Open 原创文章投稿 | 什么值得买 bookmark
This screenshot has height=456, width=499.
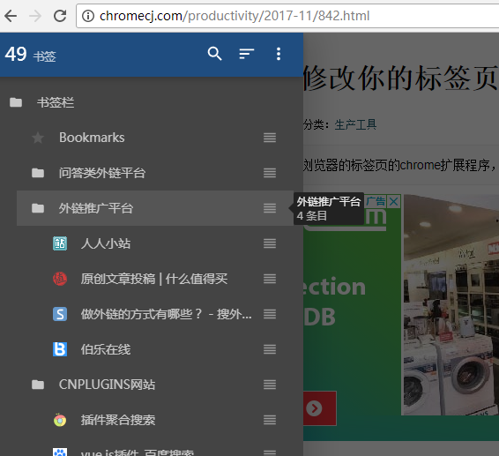(x=154, y=279)
